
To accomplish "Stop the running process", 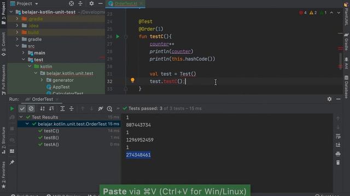I will (x=12, y=128).
